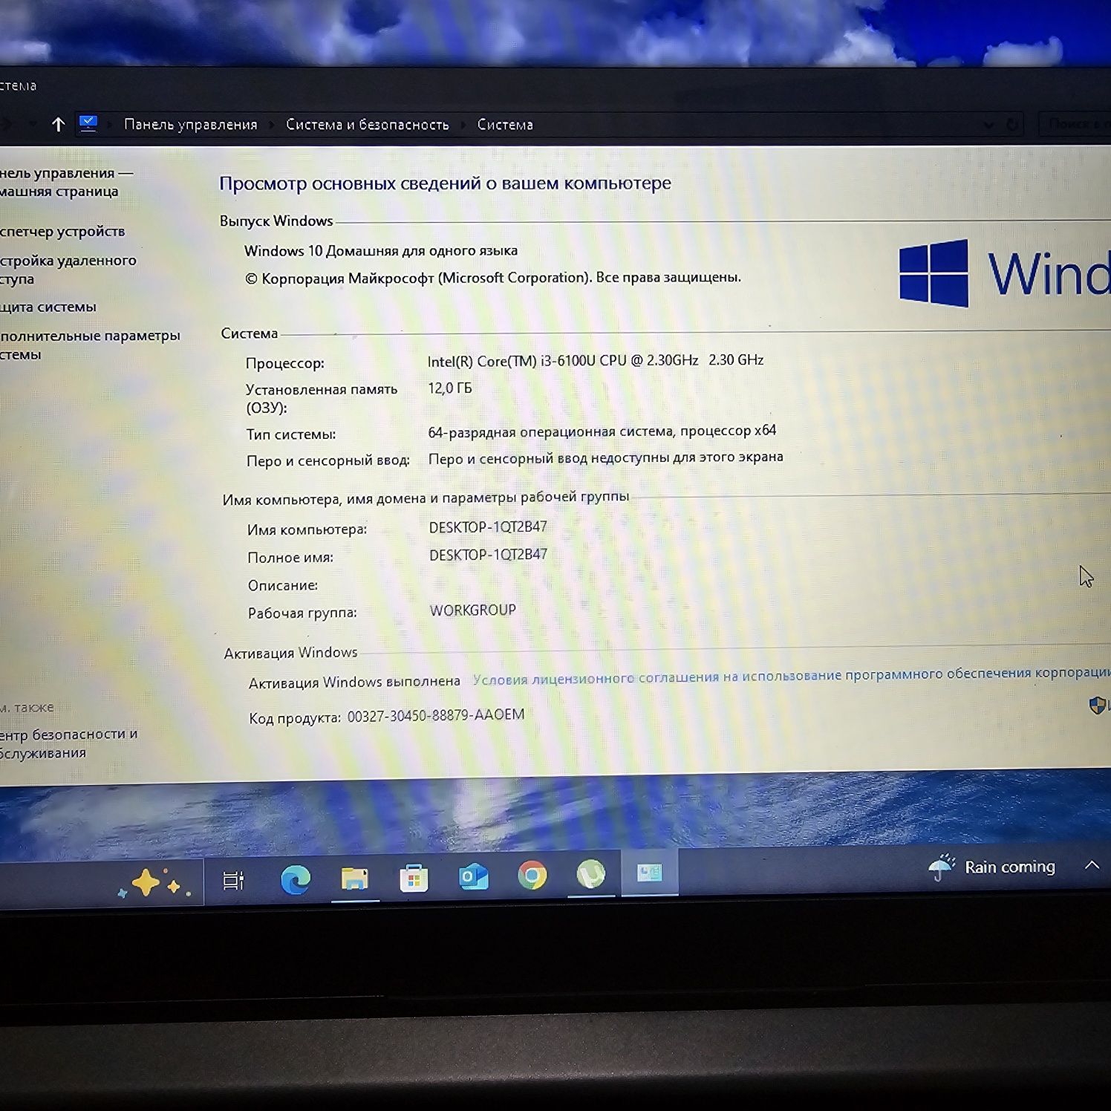Open Google Chrome from taskbar
Viewport: 1111px width, 1111px height.
click(532, 876)
